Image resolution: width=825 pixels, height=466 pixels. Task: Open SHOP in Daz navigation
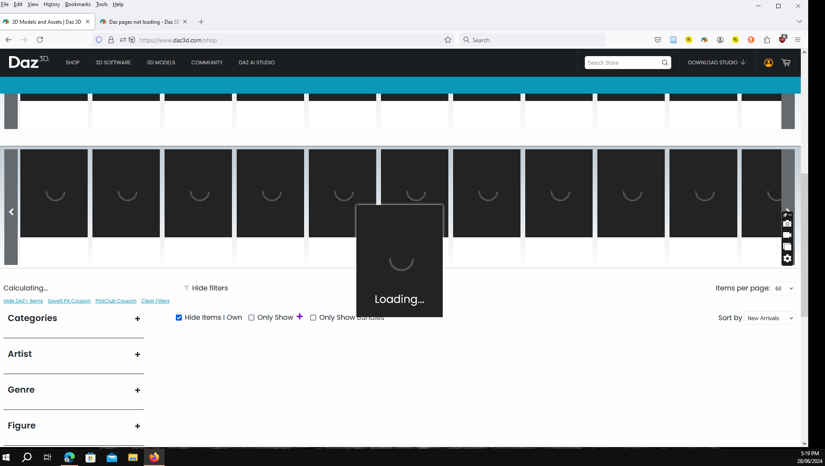pyautogui.click(x=73, y=63)
